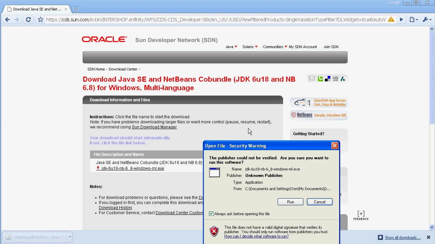Bookmark this page with the star icon
The image size is (435, 244).
coord(40,20)
